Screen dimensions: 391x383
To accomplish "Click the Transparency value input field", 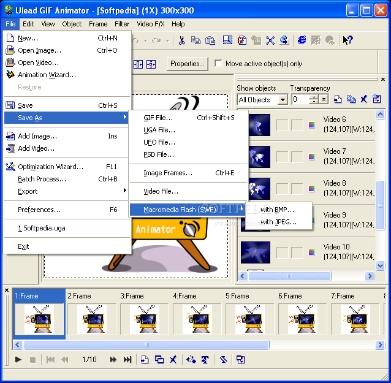I will [300, 100].
